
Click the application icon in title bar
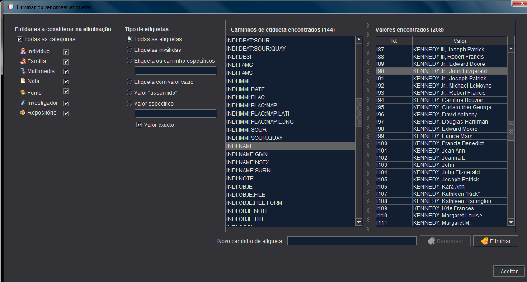click(x=11, y=7)
